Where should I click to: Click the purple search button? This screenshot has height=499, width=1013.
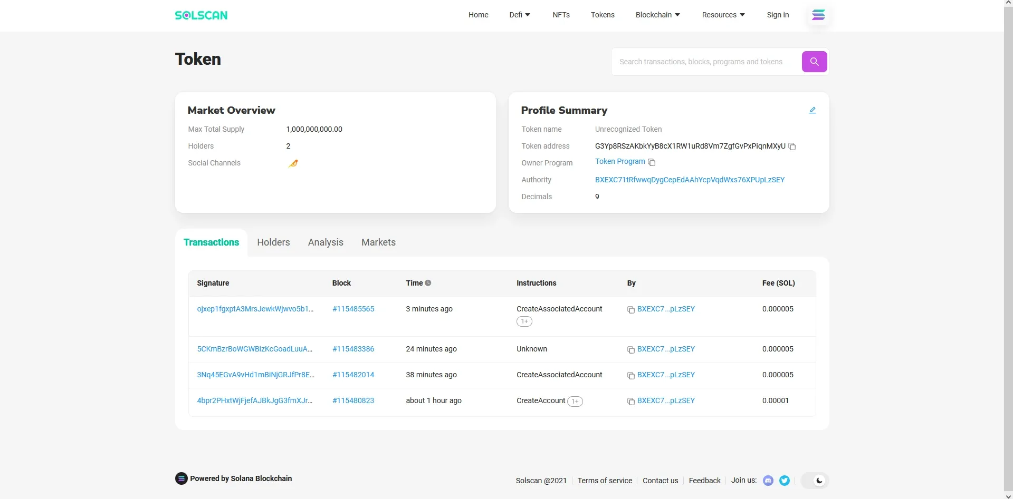814,62
